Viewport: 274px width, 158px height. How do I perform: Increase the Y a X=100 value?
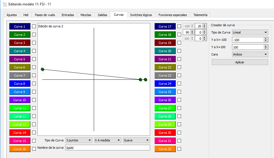[x=266, y=46]
